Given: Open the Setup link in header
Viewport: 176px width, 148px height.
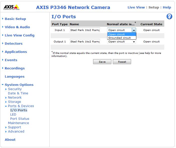Looking at the screenshot, I should click(154, 7).
